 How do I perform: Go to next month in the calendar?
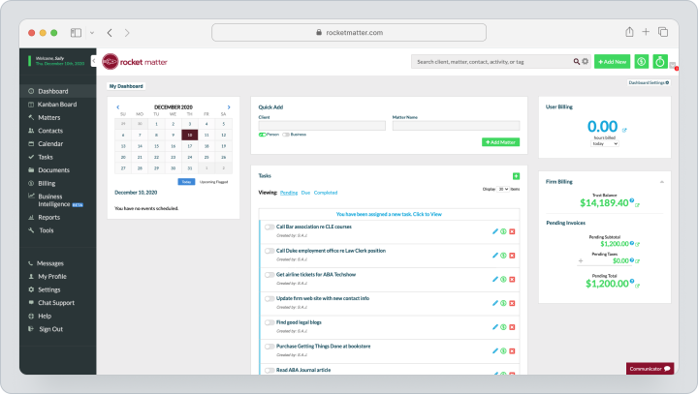pyautogui.click(x=229, y=107)
